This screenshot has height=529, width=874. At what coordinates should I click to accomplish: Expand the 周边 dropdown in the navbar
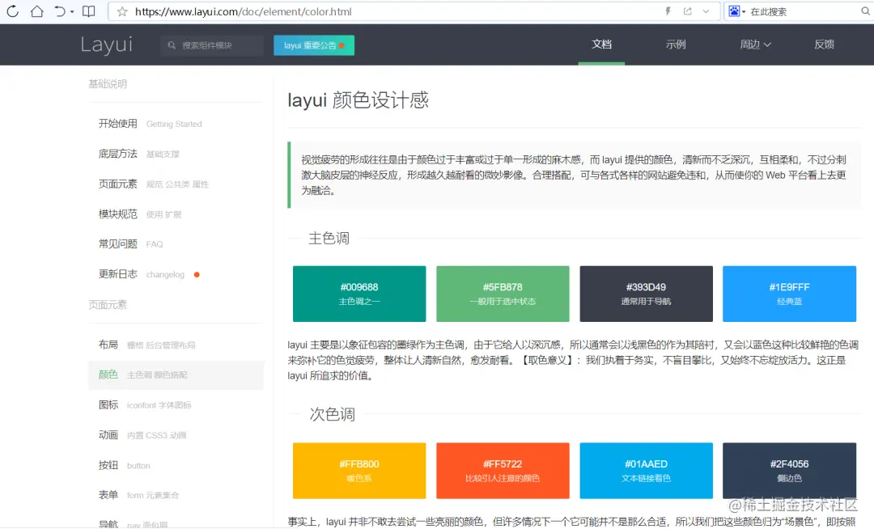753,44
